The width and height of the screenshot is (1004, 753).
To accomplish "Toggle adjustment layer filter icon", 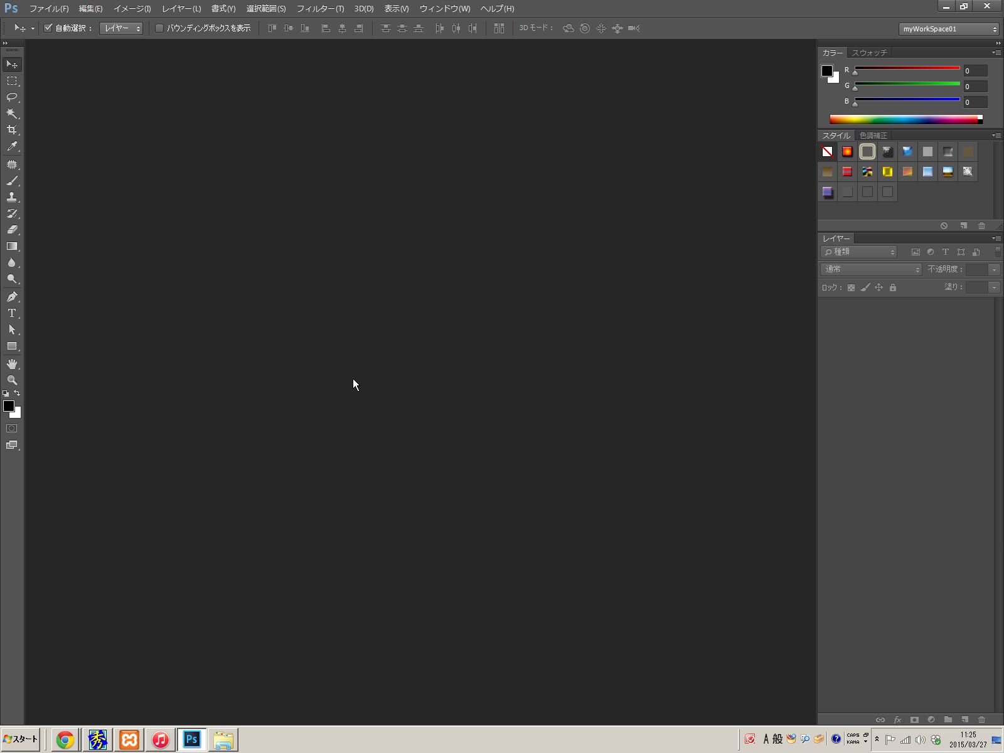I will click(931, 252).
